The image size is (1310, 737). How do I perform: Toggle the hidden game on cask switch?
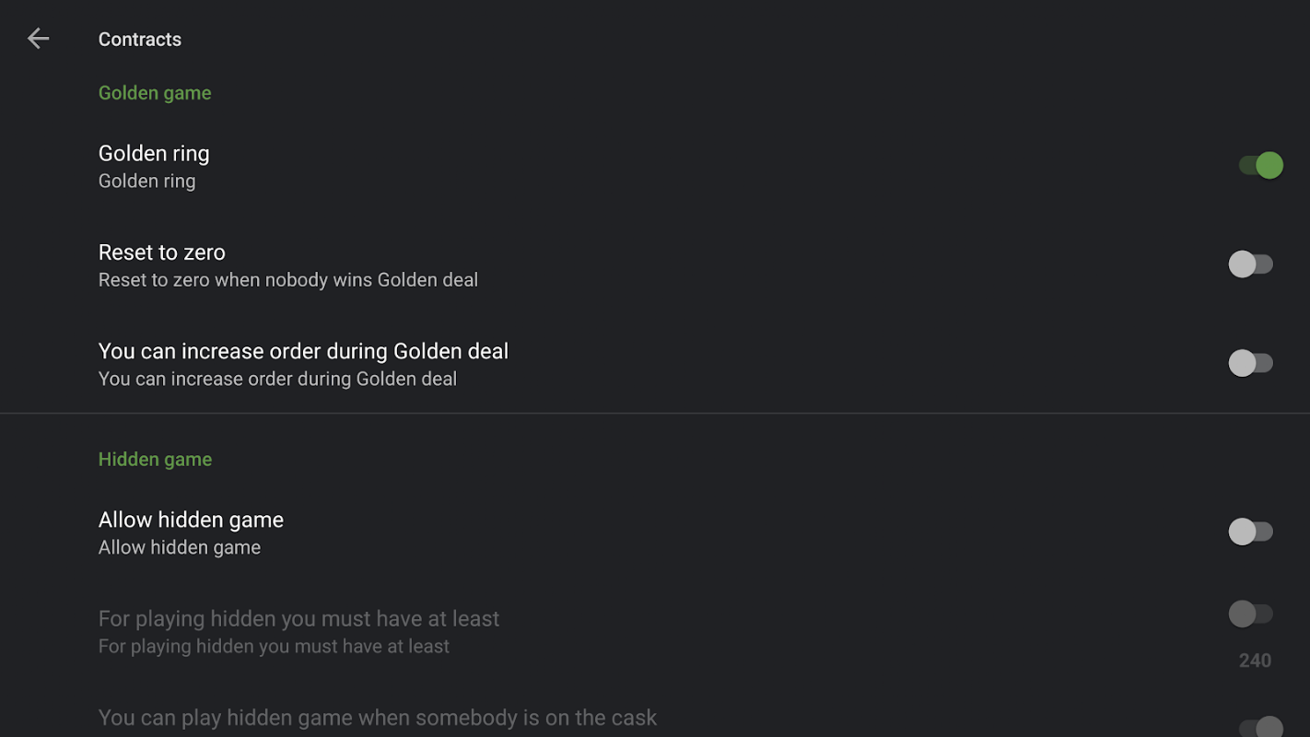click(1259, 727)
